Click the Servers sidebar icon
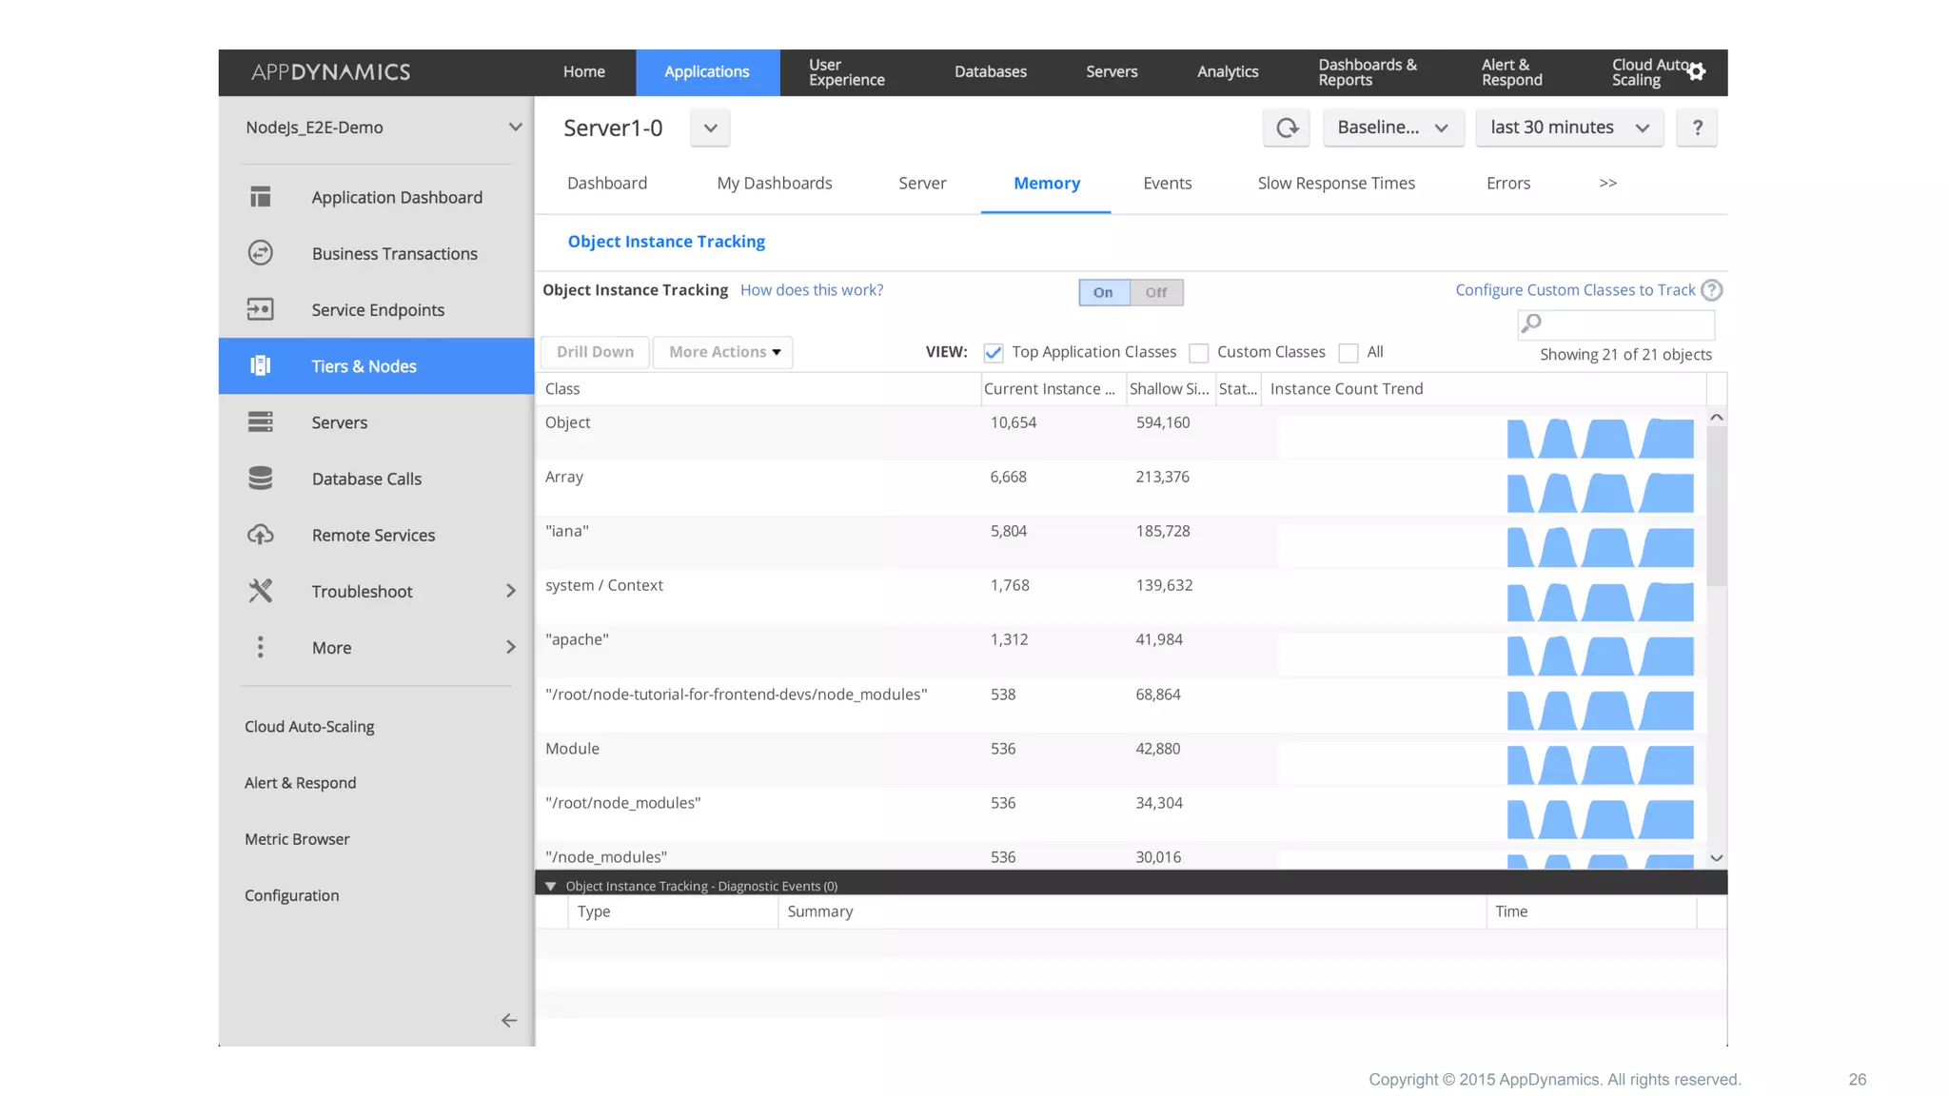 coord(260,421)
